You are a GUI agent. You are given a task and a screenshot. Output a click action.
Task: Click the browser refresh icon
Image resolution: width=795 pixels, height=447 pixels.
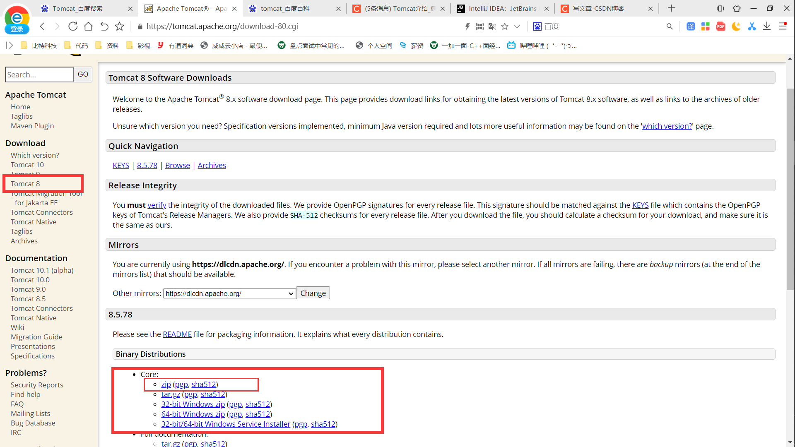pyautogui.click(x=73, y=26)
